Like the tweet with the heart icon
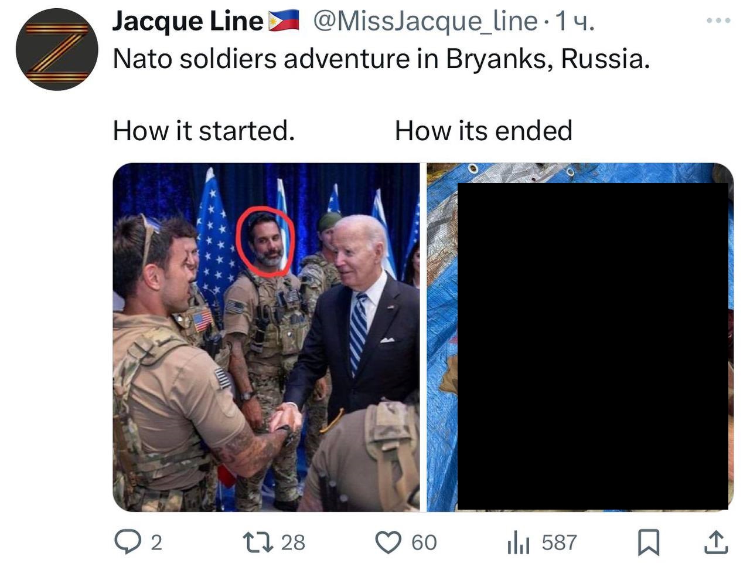This screenshot has width=750, height=573. 388,542
